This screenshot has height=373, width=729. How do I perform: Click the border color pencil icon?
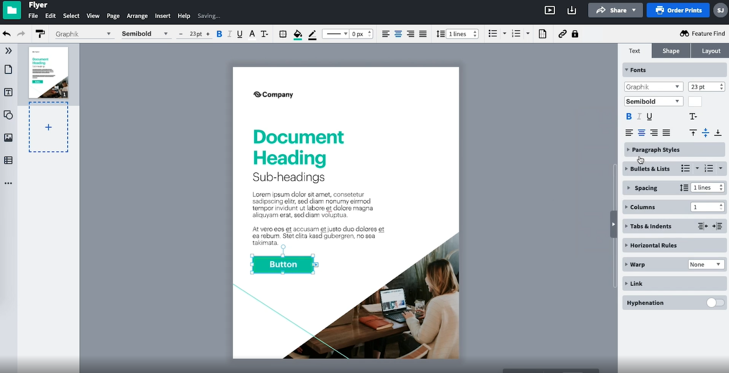[x=312, y=33]
